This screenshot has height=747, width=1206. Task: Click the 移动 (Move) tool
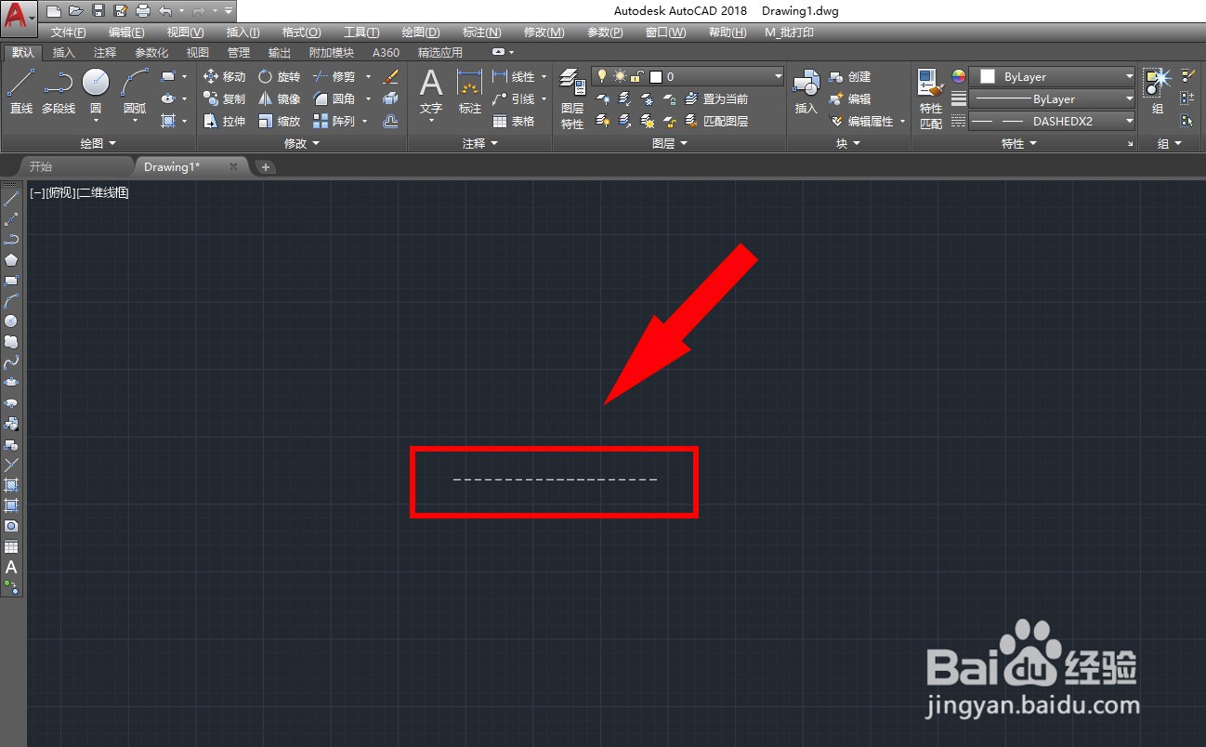(224, 77)
